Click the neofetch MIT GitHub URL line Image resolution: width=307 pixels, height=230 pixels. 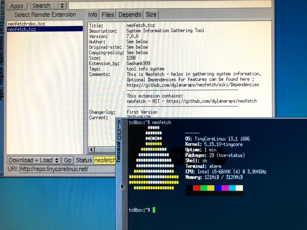pyautogui.click(x=192, y=101)
